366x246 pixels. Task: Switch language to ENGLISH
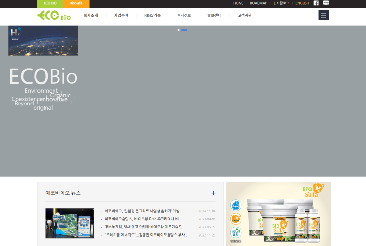point(302,3)
